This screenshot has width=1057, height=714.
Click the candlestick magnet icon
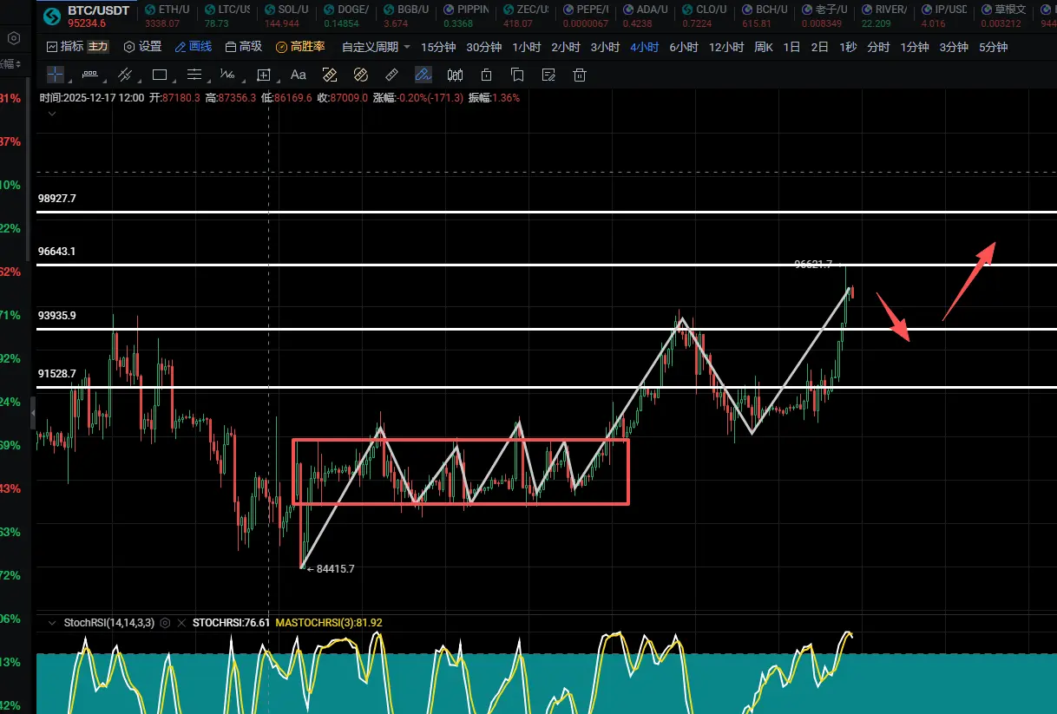click(455, 75)
